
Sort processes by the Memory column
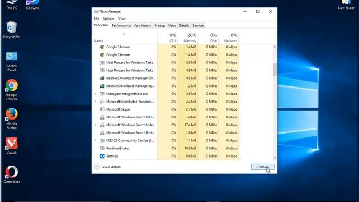(x=188, y=38)
